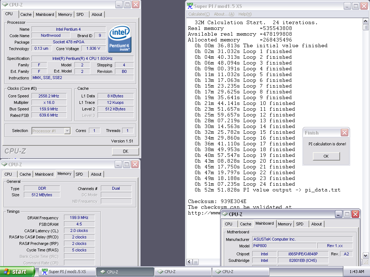This screenshot has width=370, height=277.
Task: Activate second CPU-Z taskbar button
Action: coord(183,272)
